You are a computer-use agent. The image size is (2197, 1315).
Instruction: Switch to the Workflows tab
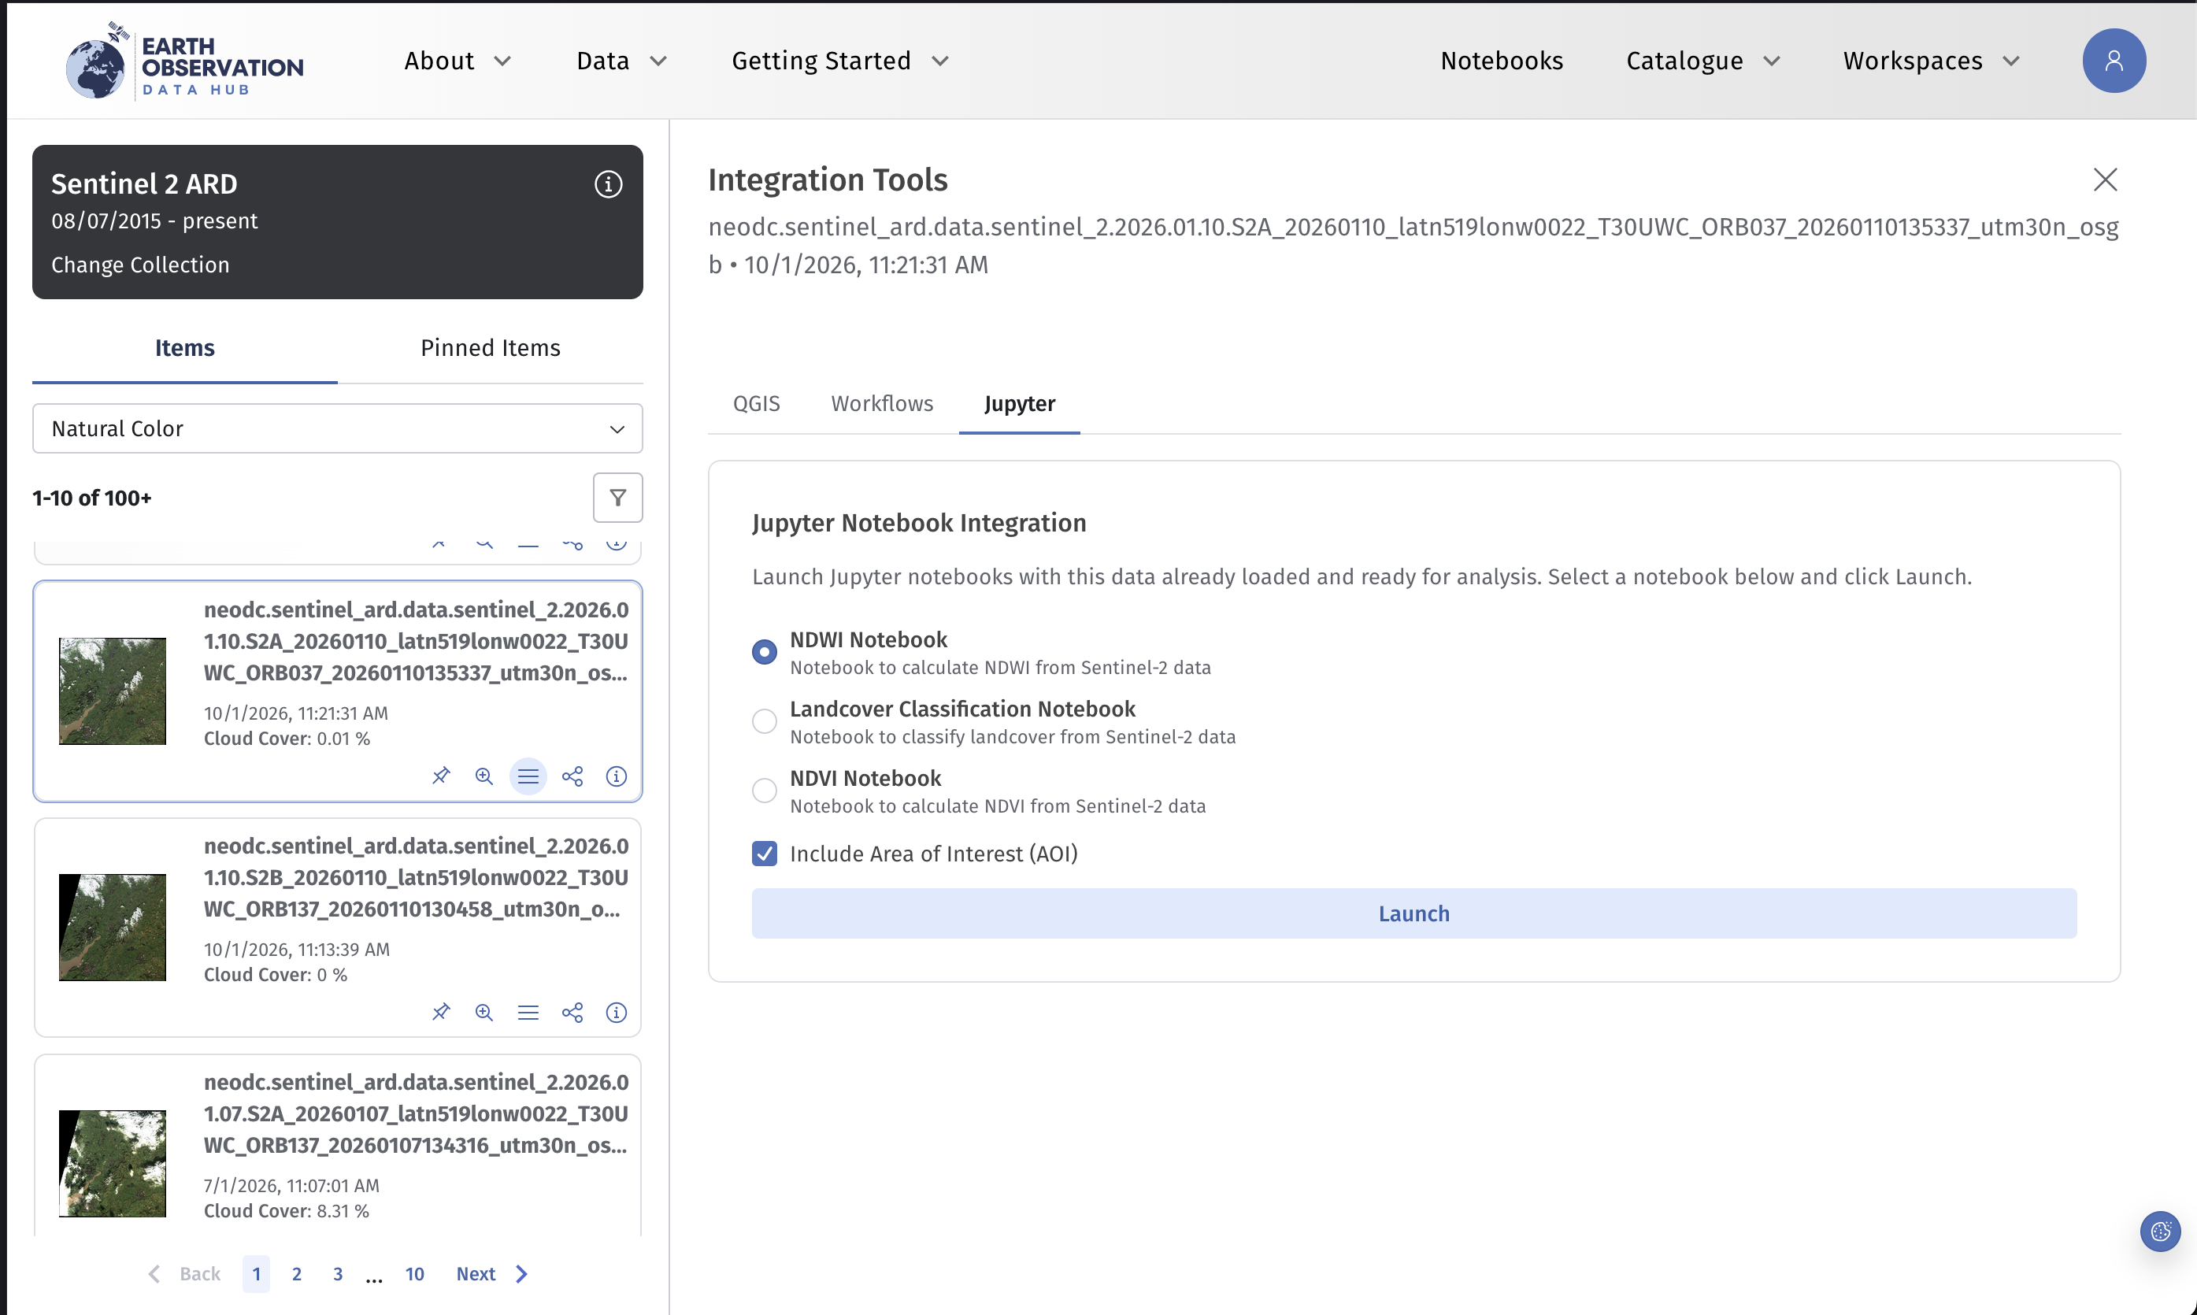[882, 404]
